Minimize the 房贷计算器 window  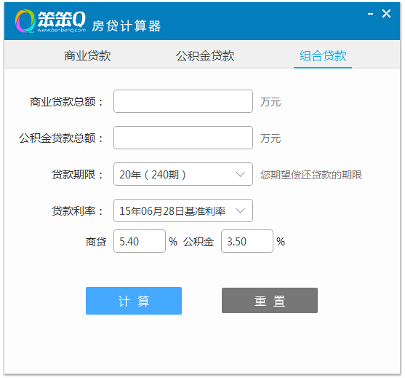click(370, 14)
